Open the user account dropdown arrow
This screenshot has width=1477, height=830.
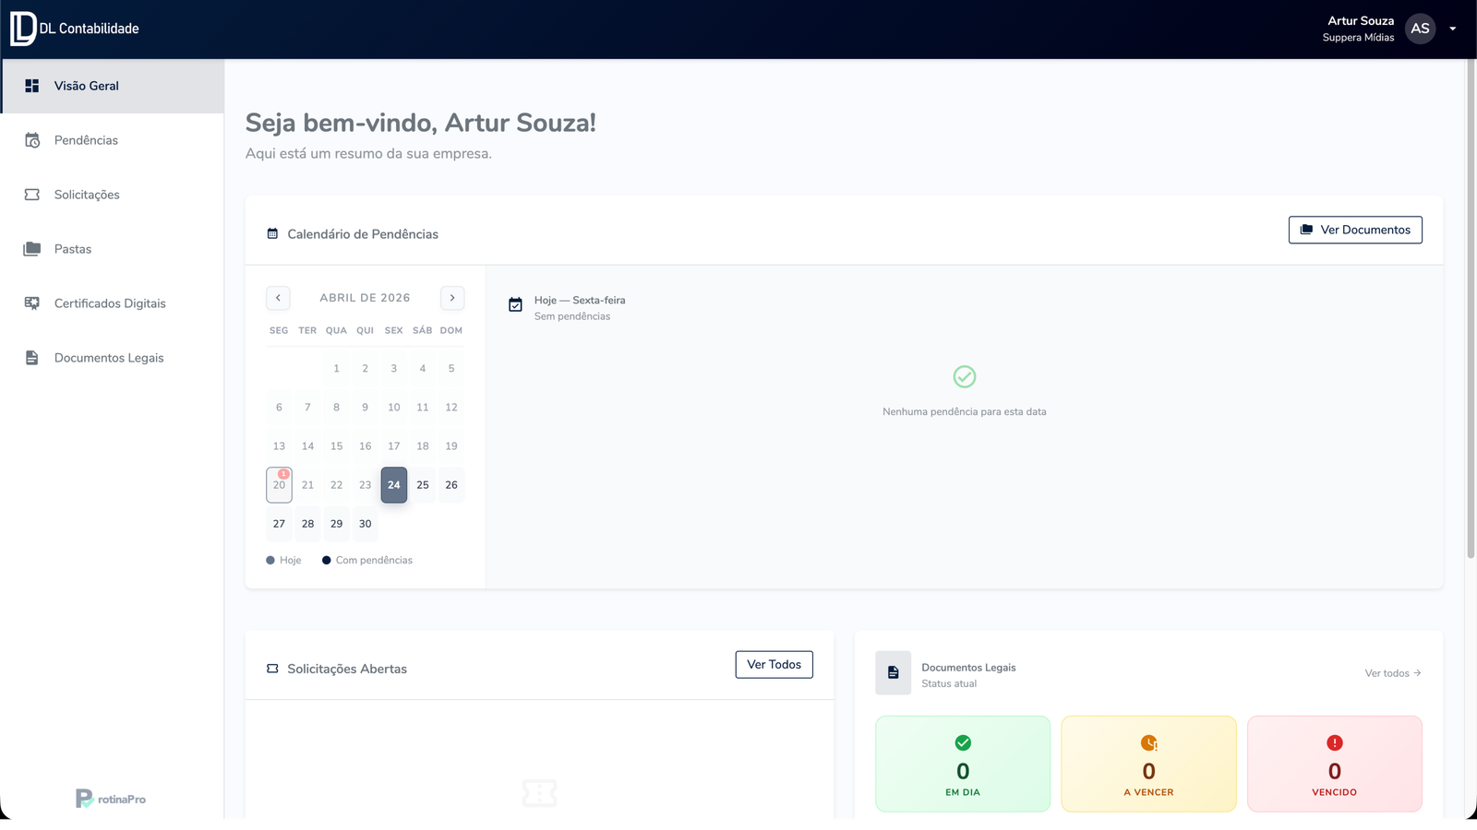pyautogui.click(x=1452, y=29)
